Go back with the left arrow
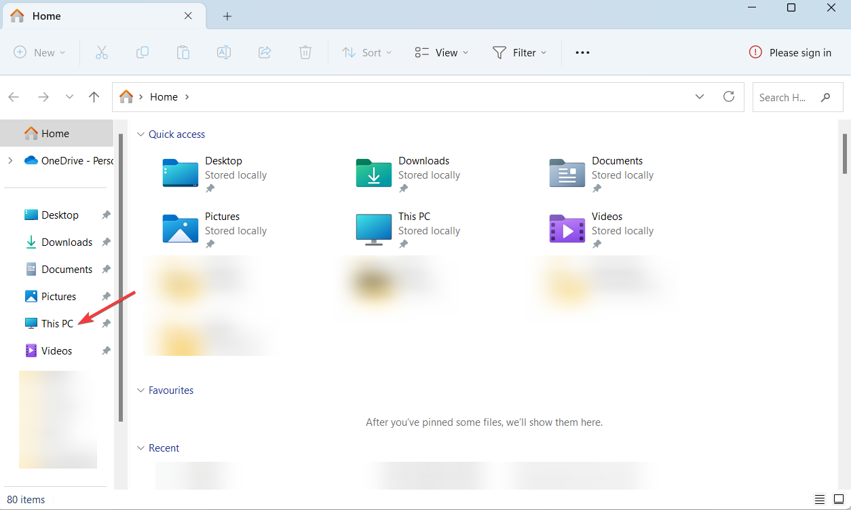Image resolution: width=851 pixels, height=510 pixels. tap(14, 97)
